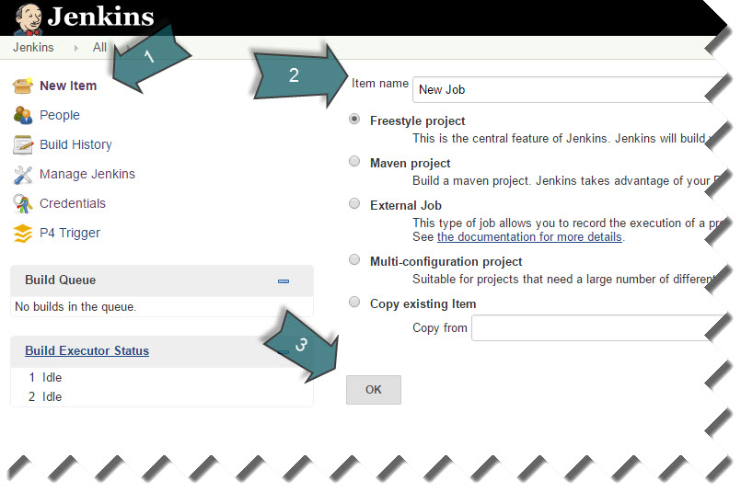Select Freestyle project radio button
Viewport: 741px width, 492px height.
tap(354, 119)
